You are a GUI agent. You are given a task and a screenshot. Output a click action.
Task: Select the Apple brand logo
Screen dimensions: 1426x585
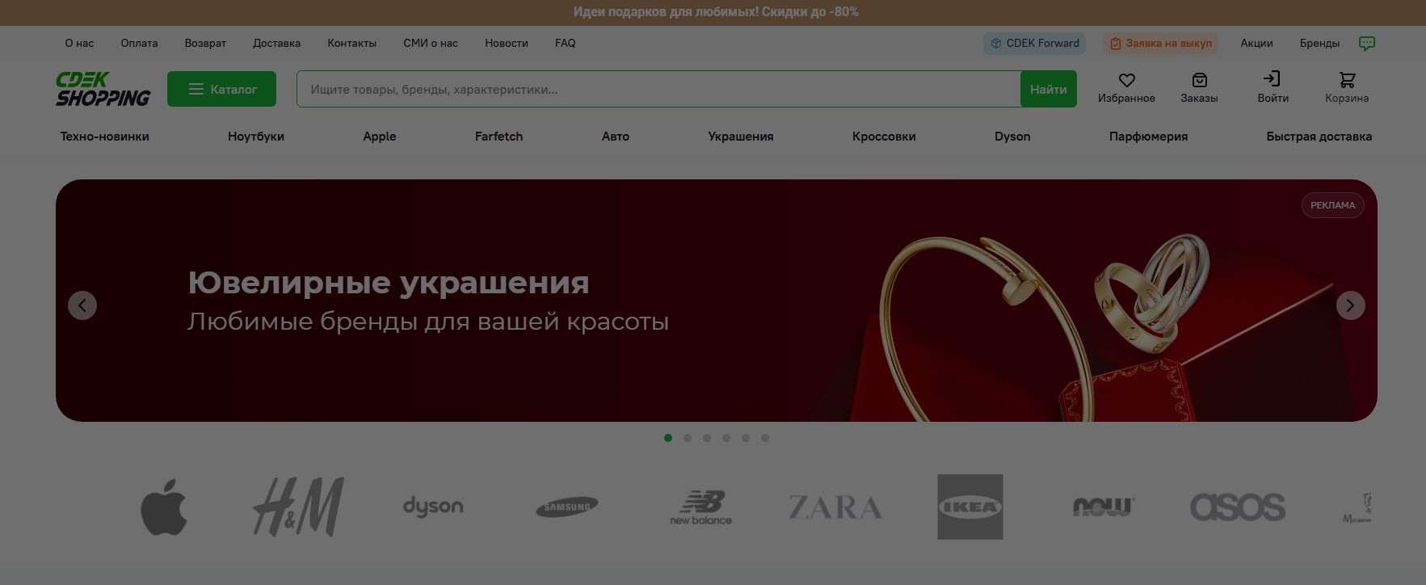[x=163, y=507]
